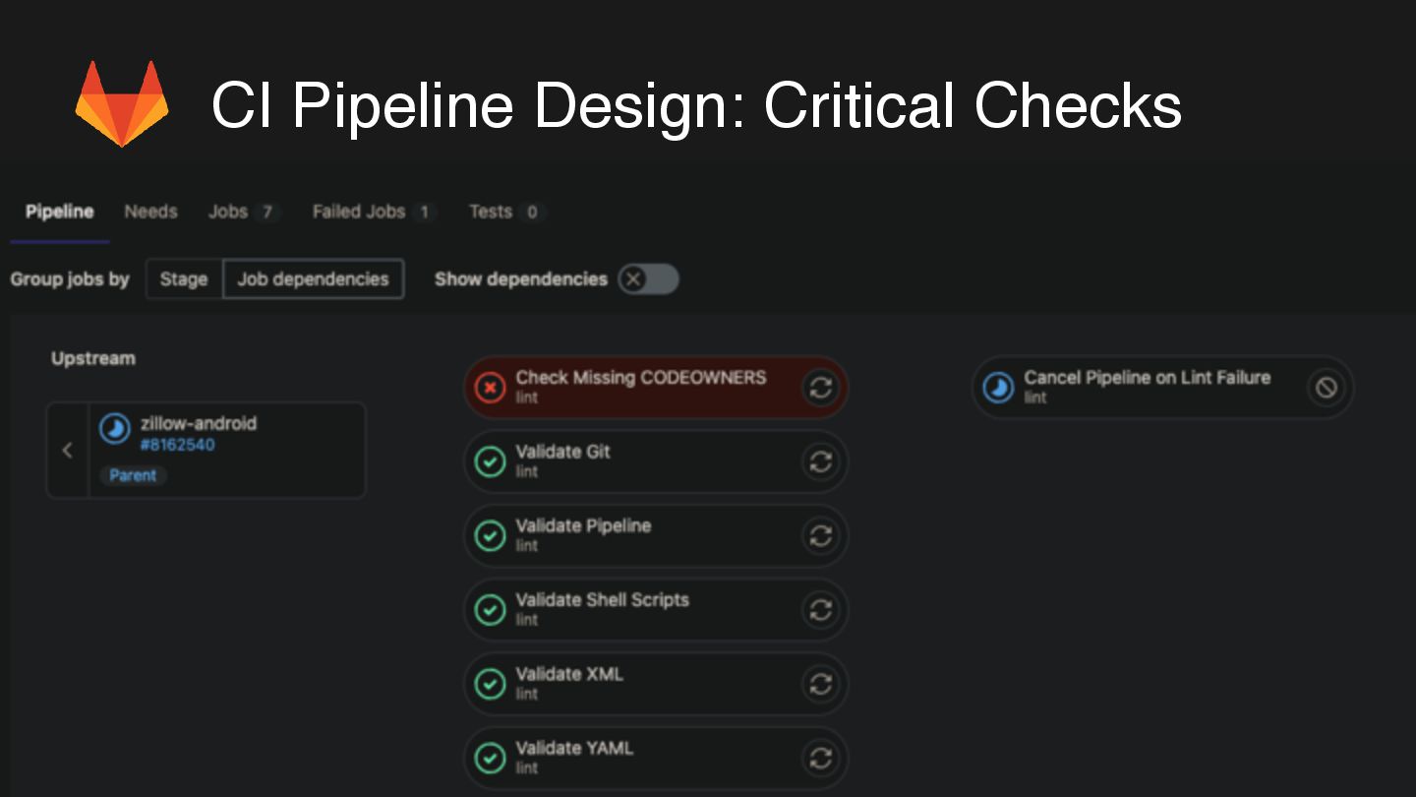Open the Failed Jobs tab
The width and height of the screenshot is (1416, 797).
[x=359, y=212]
